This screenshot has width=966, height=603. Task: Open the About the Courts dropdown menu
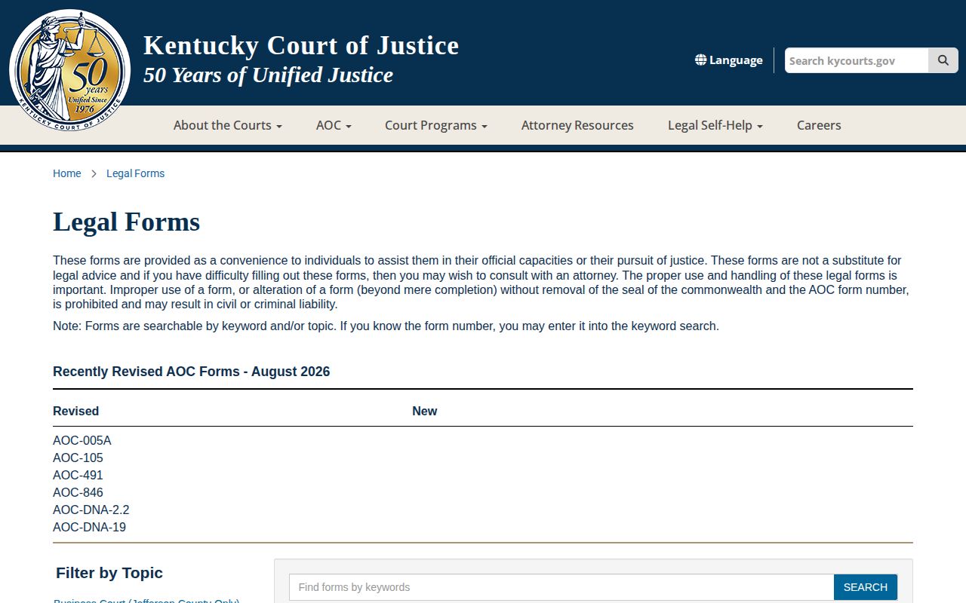pos(227,125)
